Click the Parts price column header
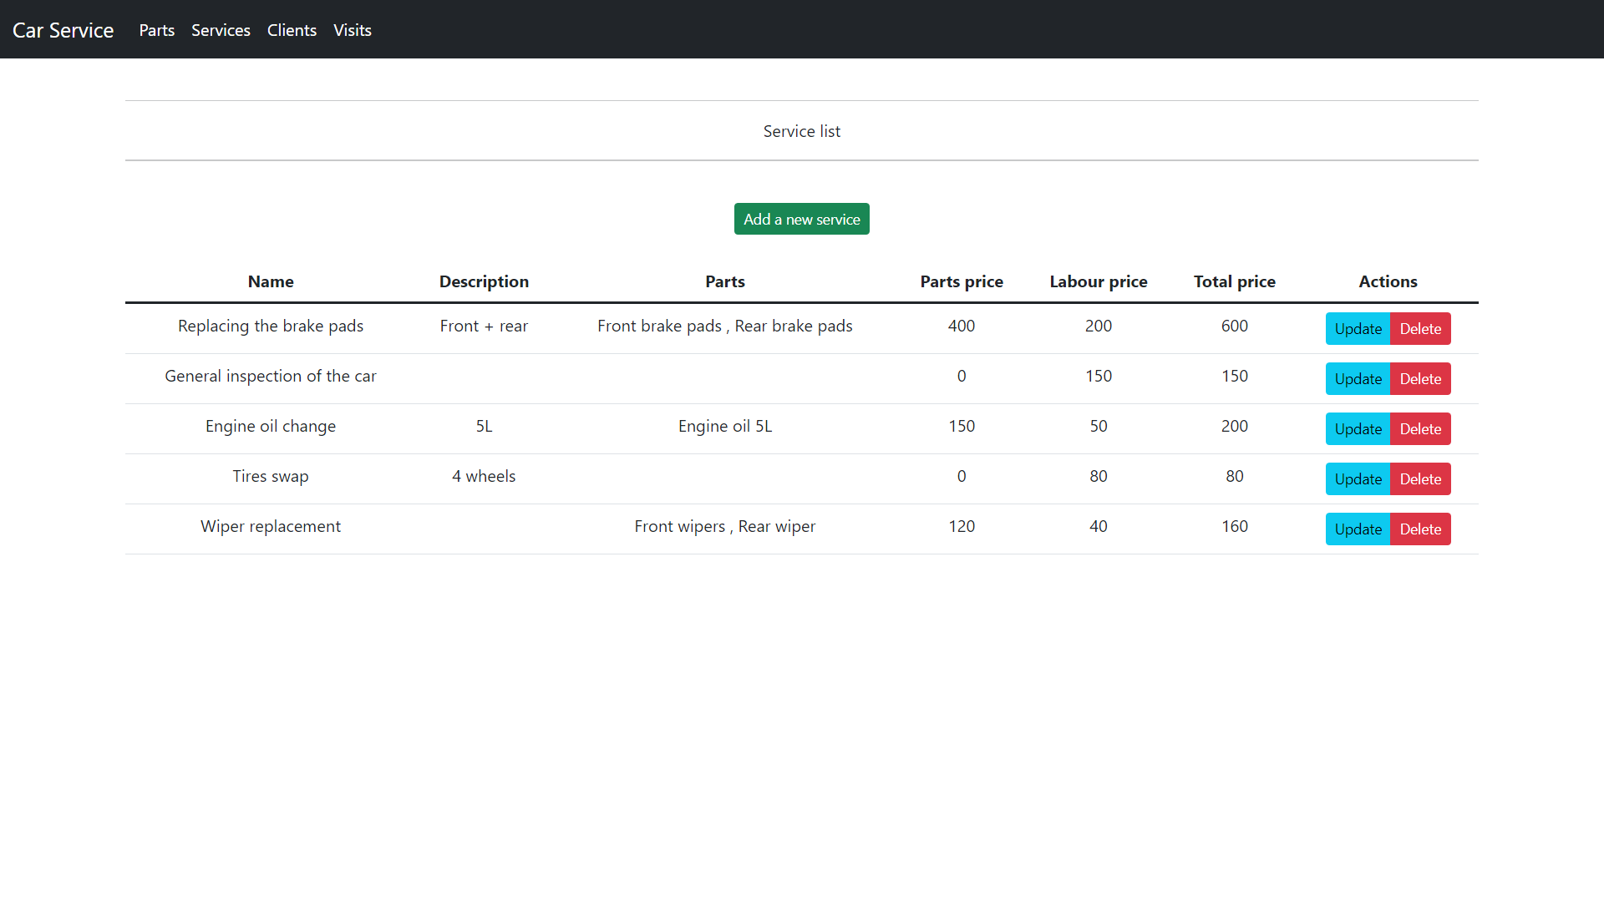This screenshot has width=1604, height=901. 962,281
